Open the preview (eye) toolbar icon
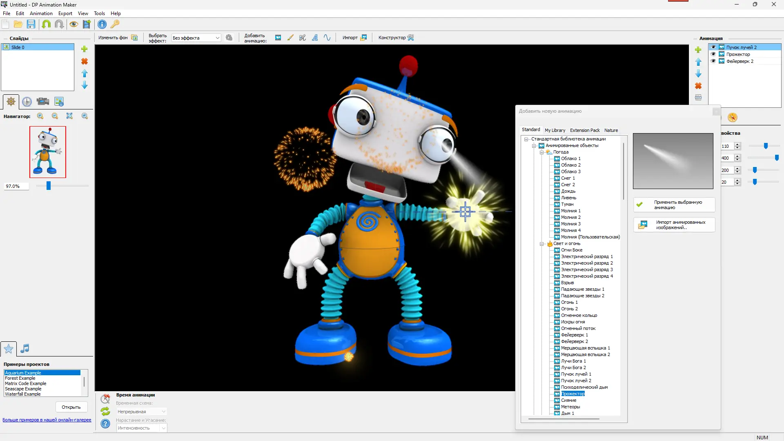 click(x=74, y=24)
